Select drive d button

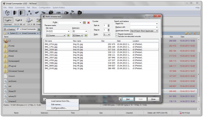point(18,20)
